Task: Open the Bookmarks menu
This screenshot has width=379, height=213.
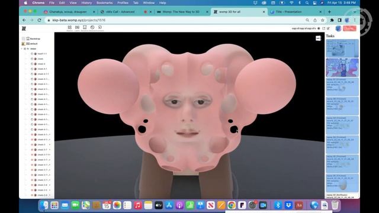Action: [104, 3]
